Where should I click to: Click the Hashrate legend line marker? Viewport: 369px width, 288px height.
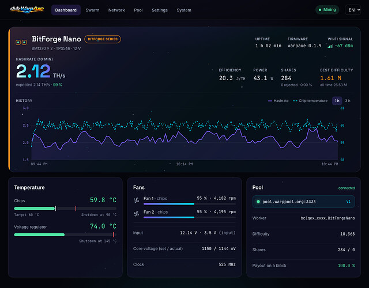click(x=270, y=101)
